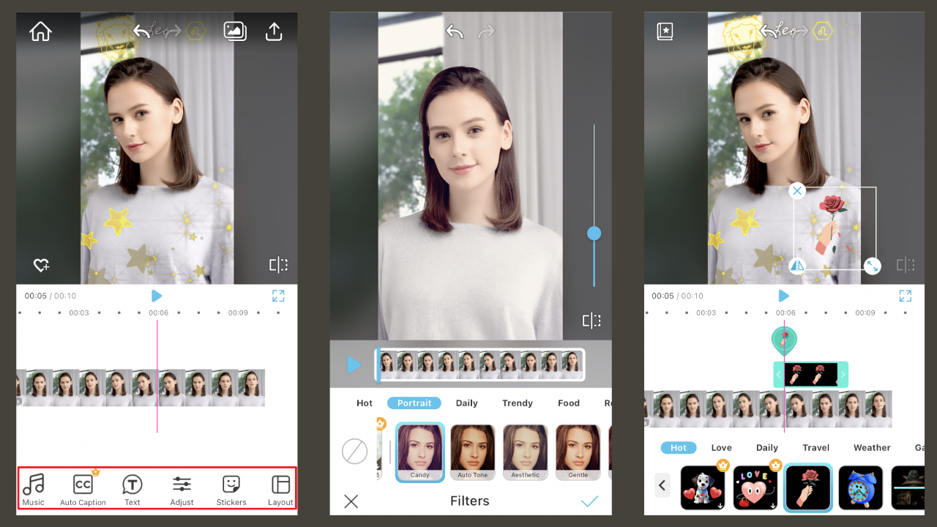Adjust the filter intensity slider

(x=594, y=233)
